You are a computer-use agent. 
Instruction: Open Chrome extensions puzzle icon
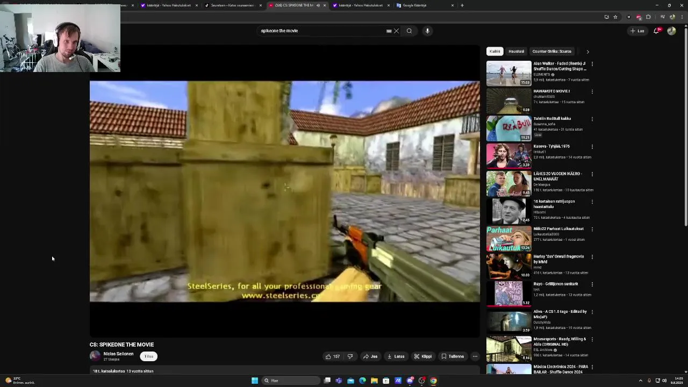(648, 17)
